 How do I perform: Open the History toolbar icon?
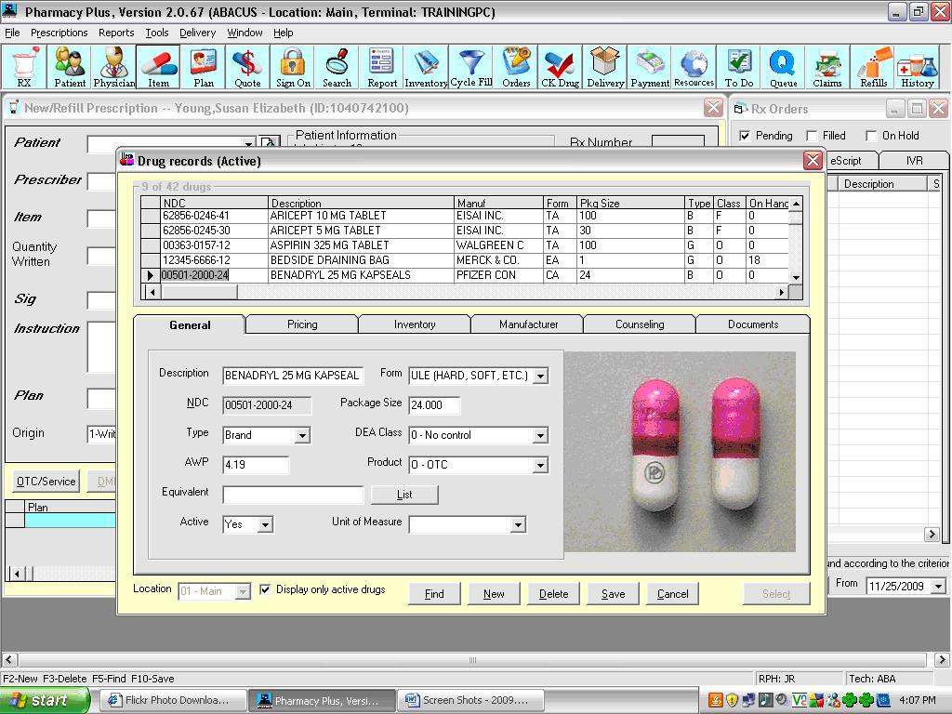pyautogui.click(x=918, y=67)
